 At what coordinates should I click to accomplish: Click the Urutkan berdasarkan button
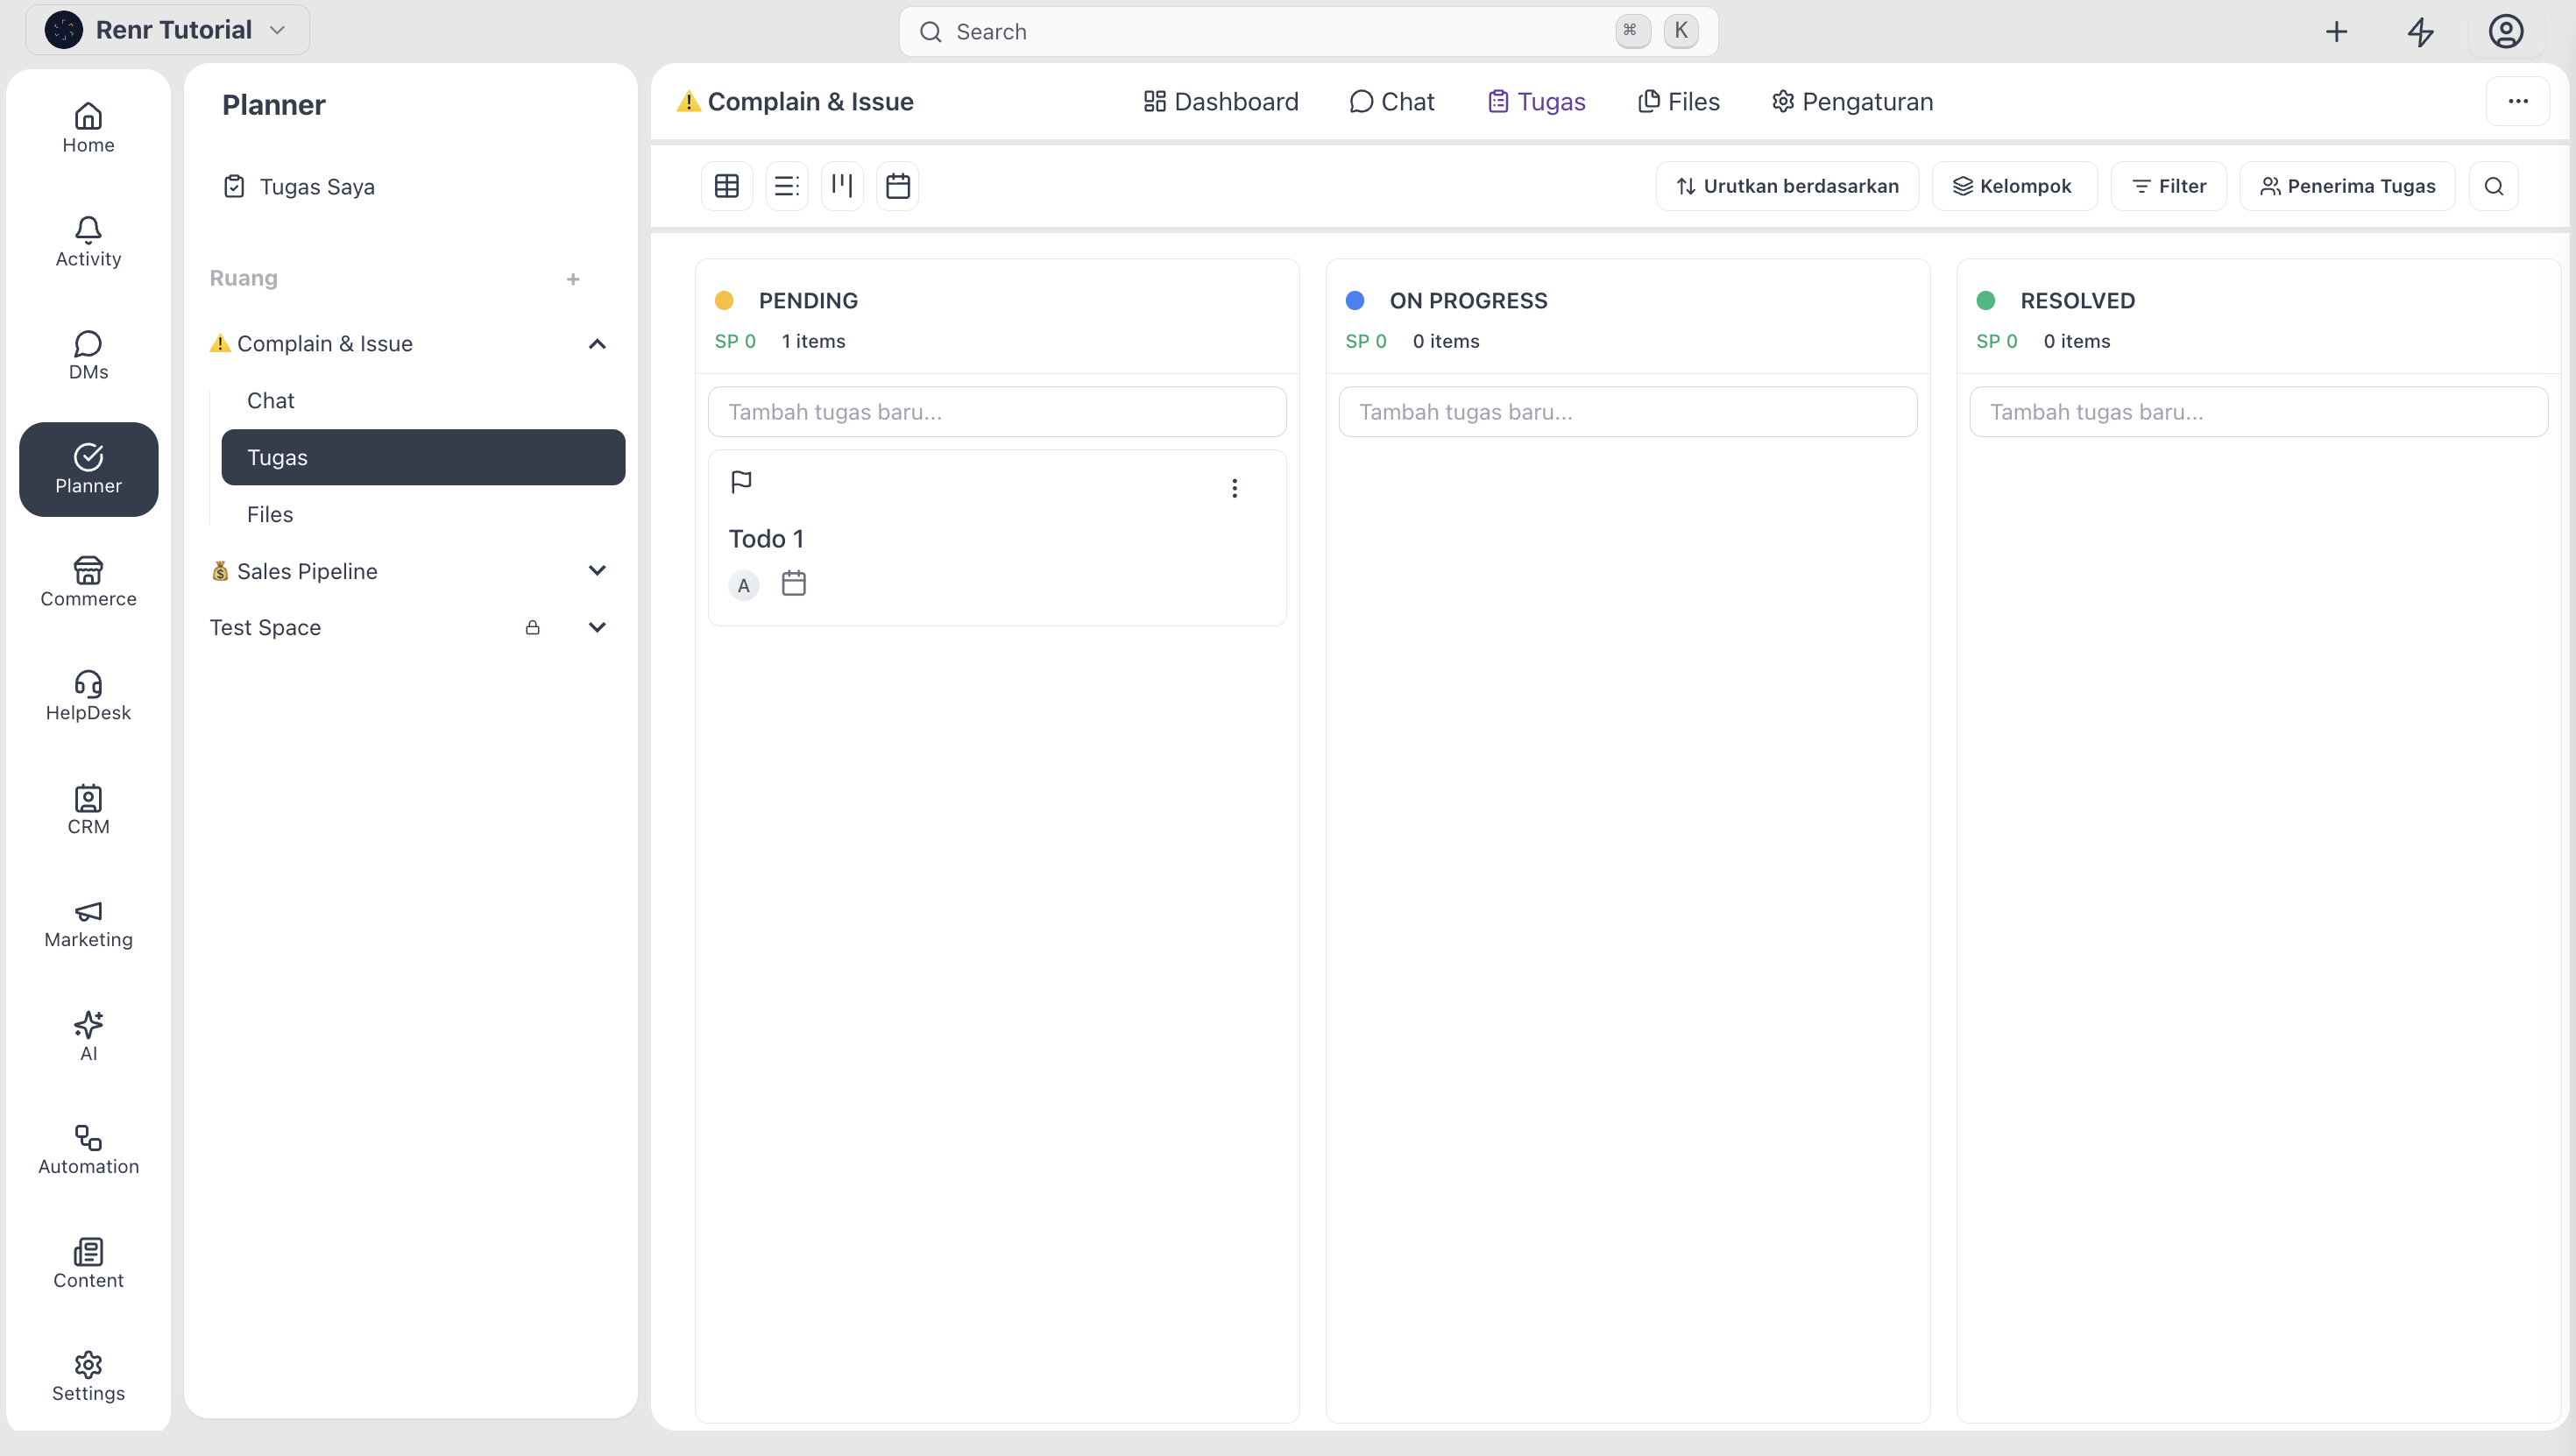(x=1787, y=186)
